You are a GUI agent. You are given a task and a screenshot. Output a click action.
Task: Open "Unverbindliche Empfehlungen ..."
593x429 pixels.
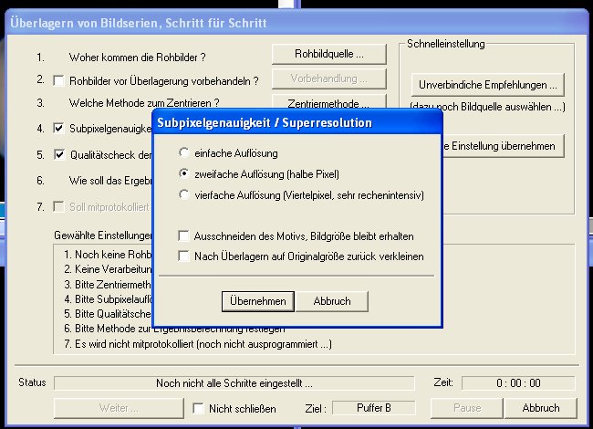(x=487, y=85)
